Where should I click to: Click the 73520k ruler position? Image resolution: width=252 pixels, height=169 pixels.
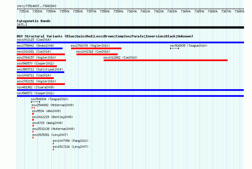24,11
